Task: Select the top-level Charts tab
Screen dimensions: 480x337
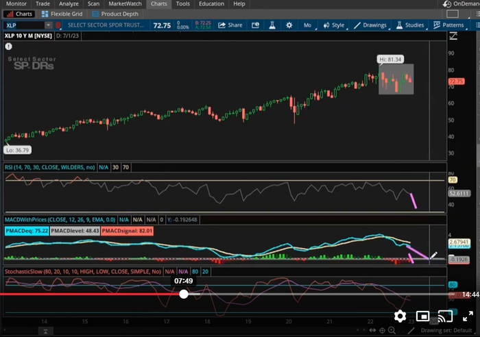Action: tap(159, 3)
